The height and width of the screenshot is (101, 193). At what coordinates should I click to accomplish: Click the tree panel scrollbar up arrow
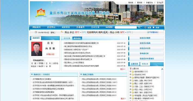pos(162,69)
